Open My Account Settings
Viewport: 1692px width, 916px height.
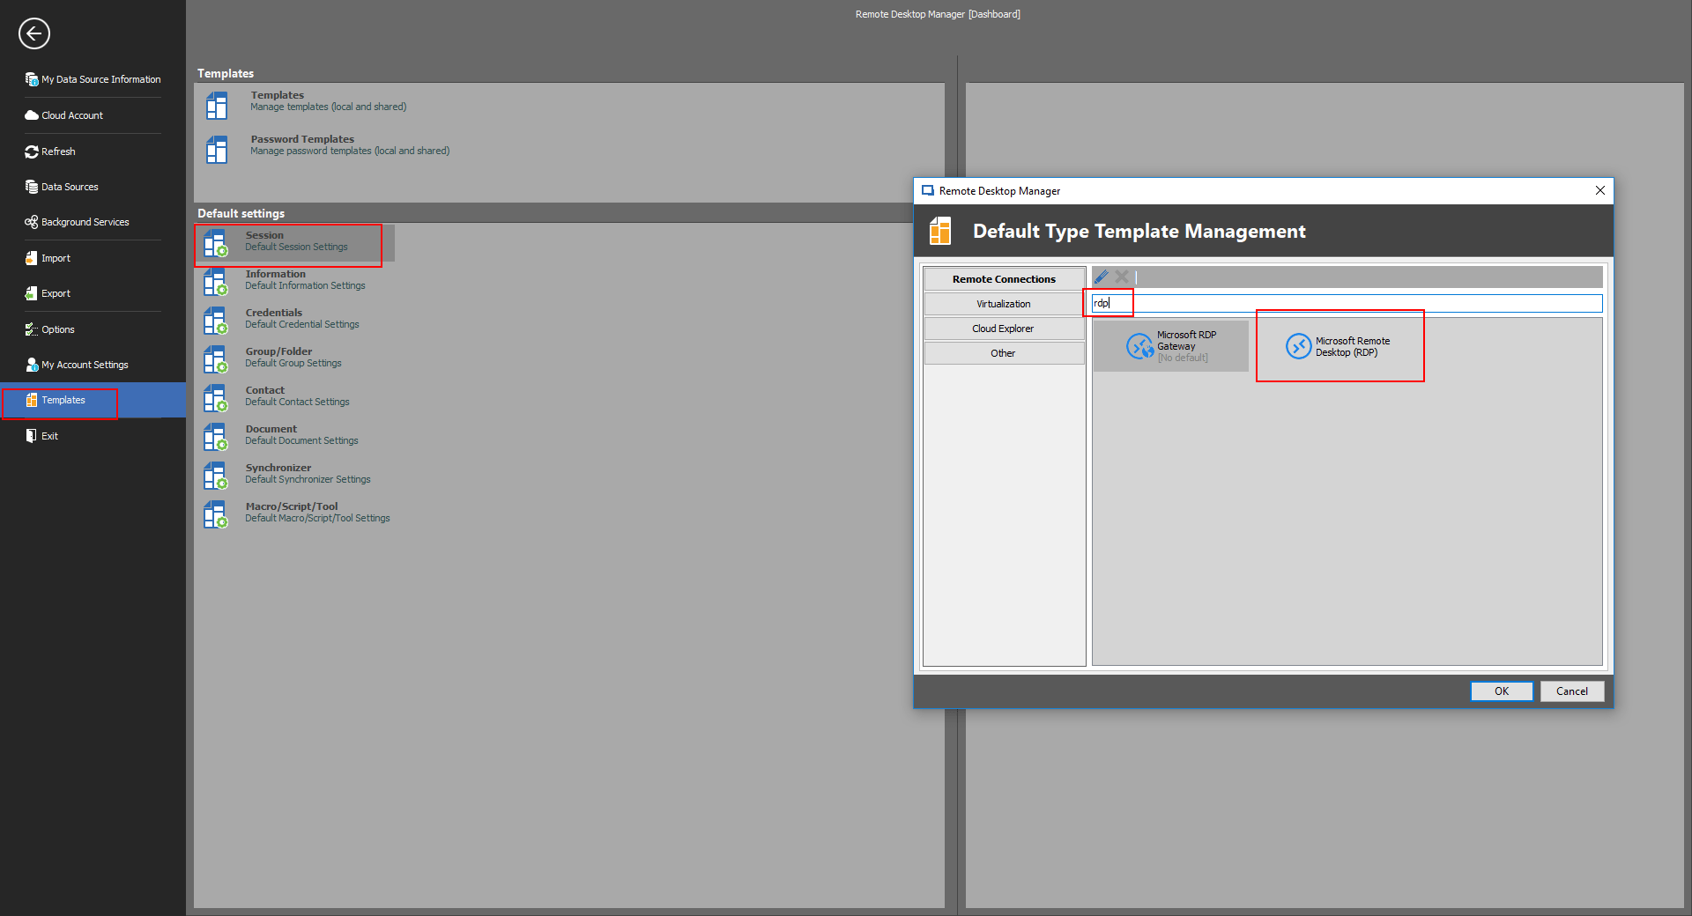[x=85, y=364]
